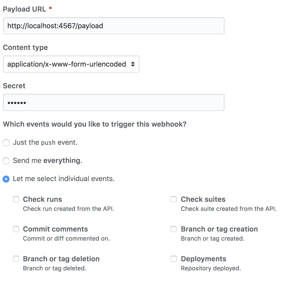Click the 'Payload URL' field label
The width and height of the screenshot is (297, 285).
[24, 9]
